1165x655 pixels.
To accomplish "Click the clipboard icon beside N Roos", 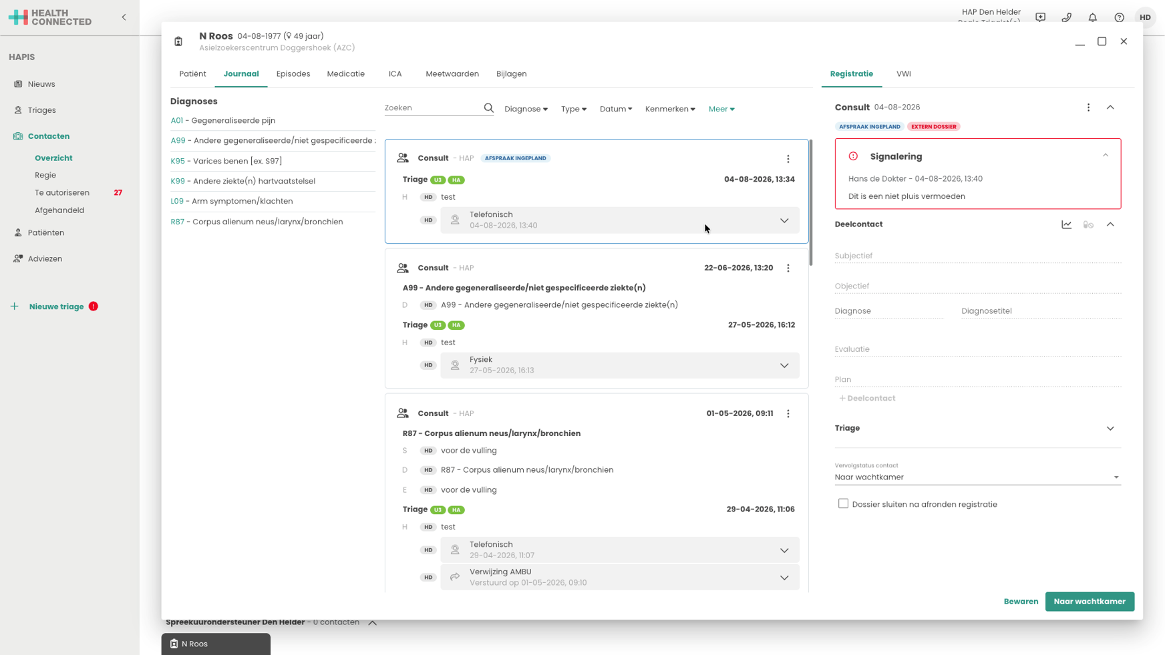I will (178, 41).
